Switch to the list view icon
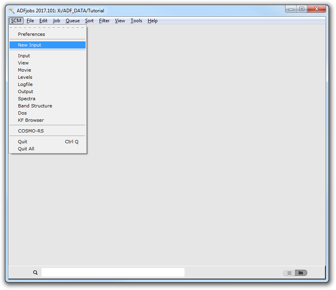 point(289,273)
